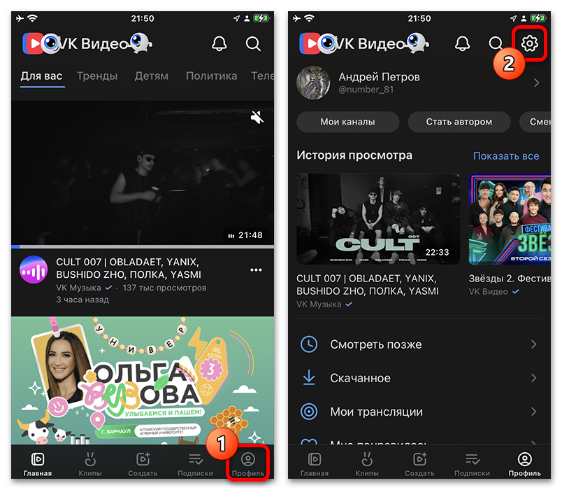
Task: Open Подписки in profile screen bottom bar
Action: pos(472,465)
